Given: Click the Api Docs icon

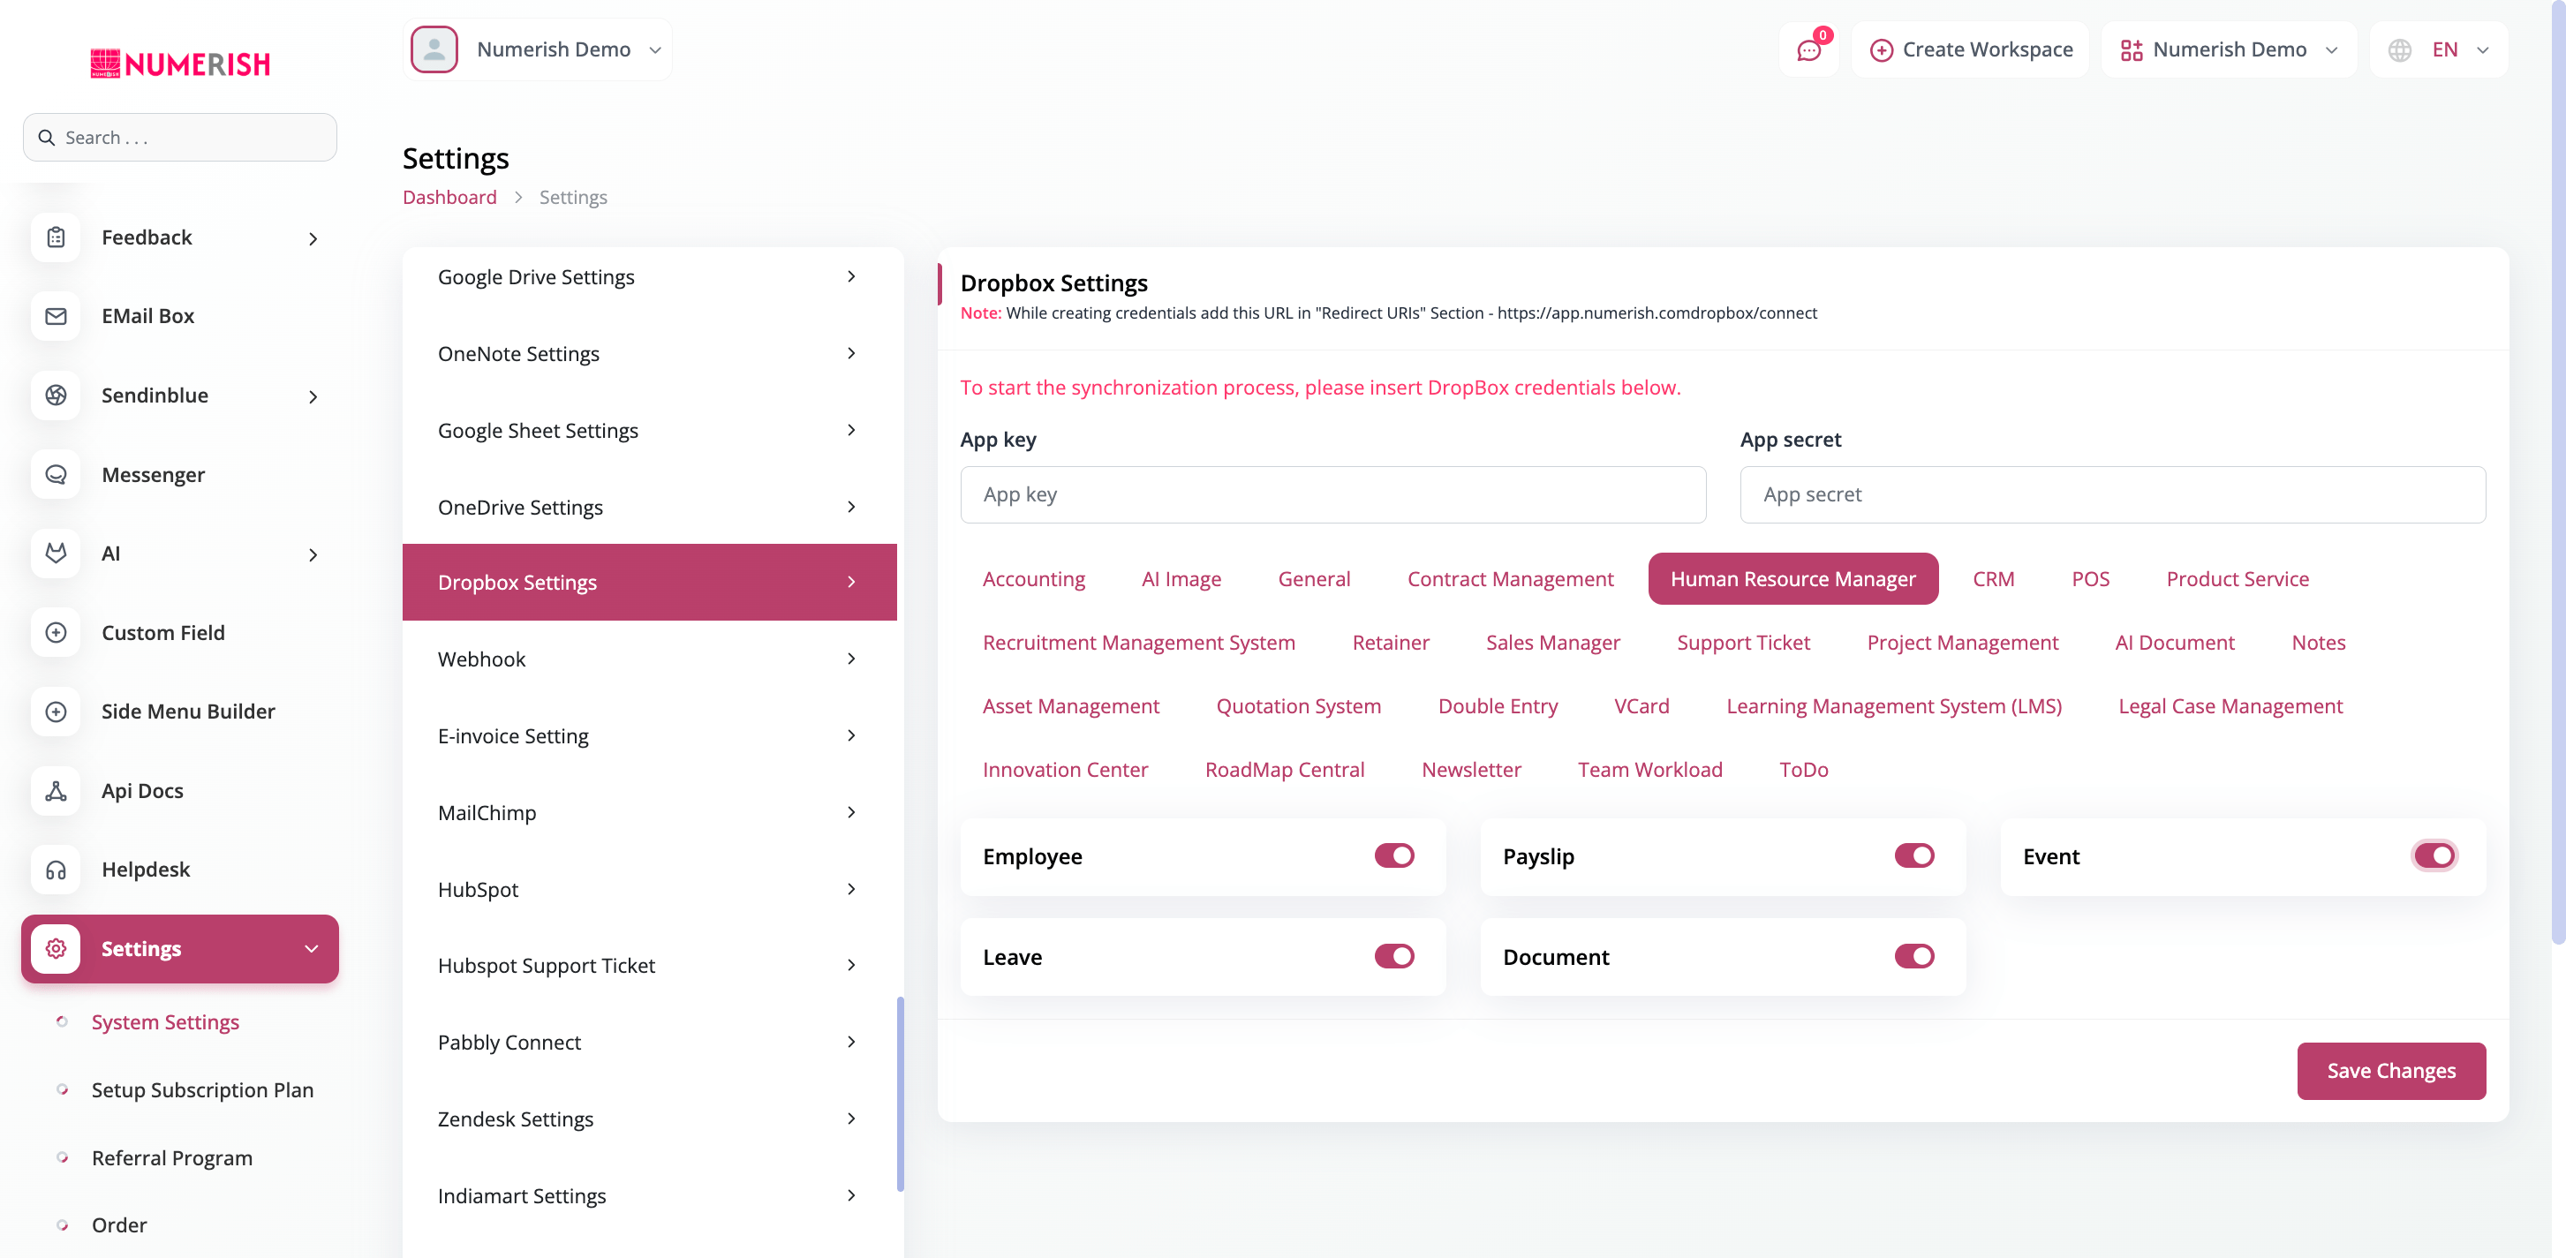Looking at the screenshot, I should pos(56,791).
